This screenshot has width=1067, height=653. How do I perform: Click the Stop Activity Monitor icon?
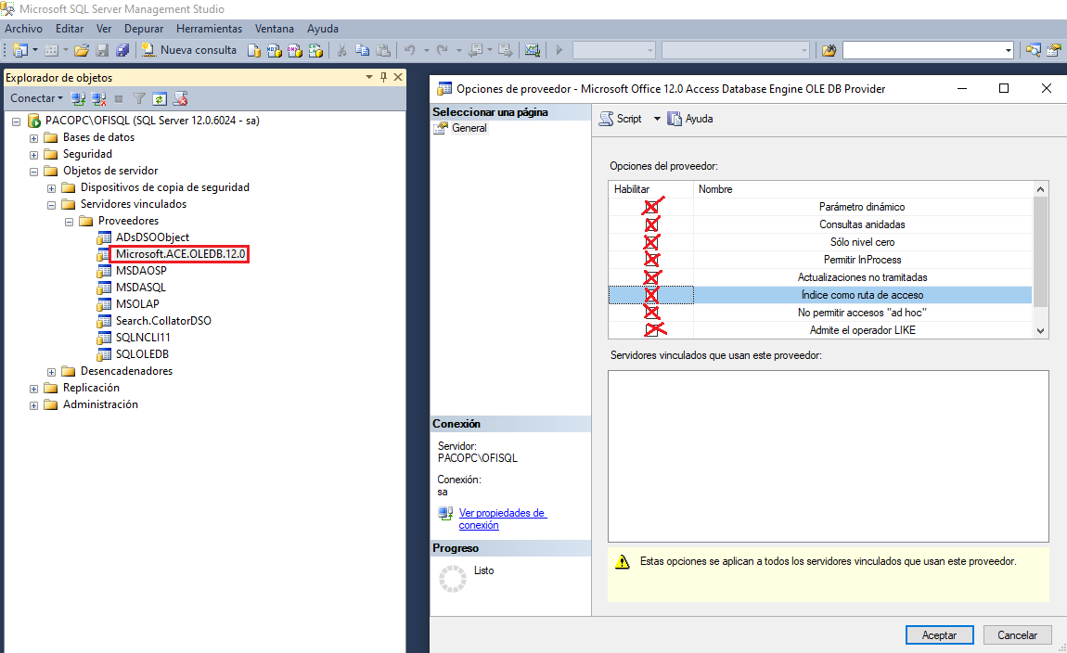pos(180,98)
